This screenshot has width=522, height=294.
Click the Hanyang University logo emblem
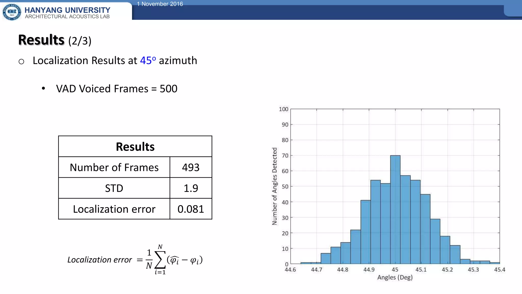[x=12, y=12]
